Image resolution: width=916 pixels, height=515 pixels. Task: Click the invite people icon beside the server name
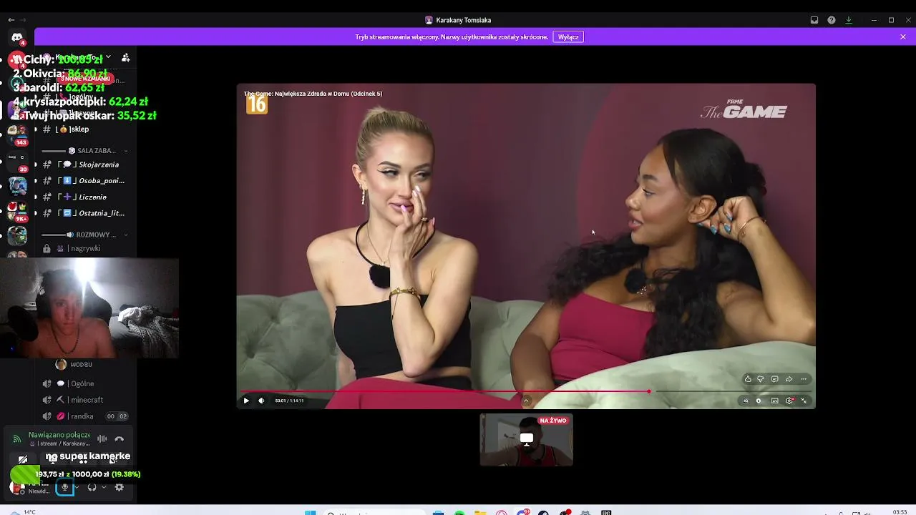[125, 57]
